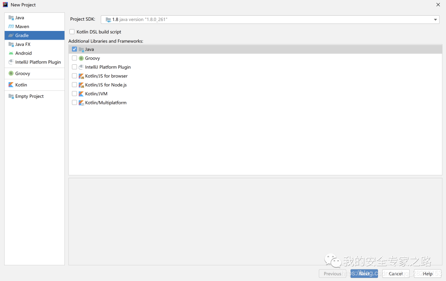Click IntelliJ Platform Plugin icon in frameworks list
The height and width of the screenshot is (281, 446).
[81, 67]
